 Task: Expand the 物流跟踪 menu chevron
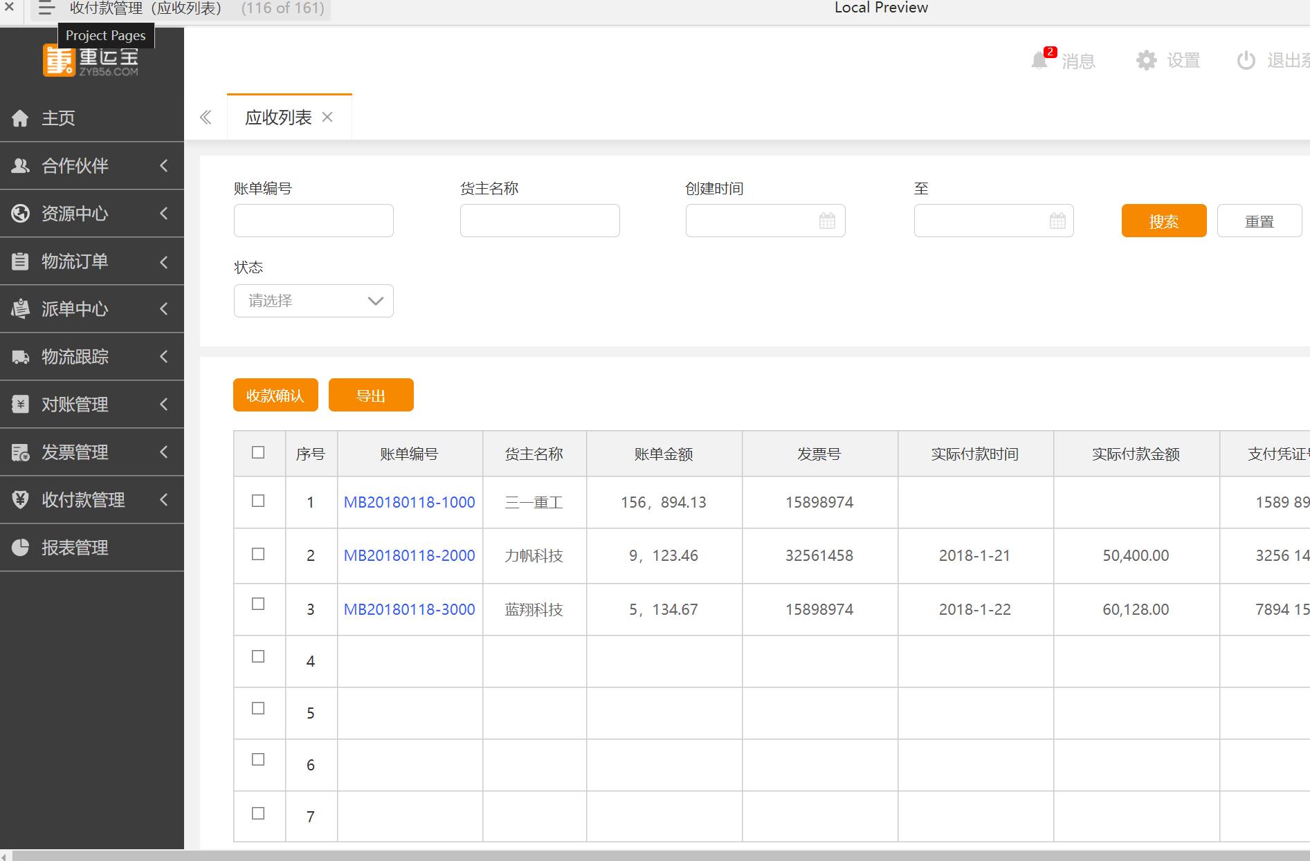[164, 356]
